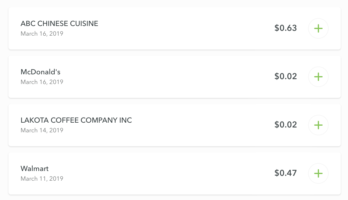Select the date below McDonald's
The width and height of the screenshot is (348, 200).
tap(42, 82)
